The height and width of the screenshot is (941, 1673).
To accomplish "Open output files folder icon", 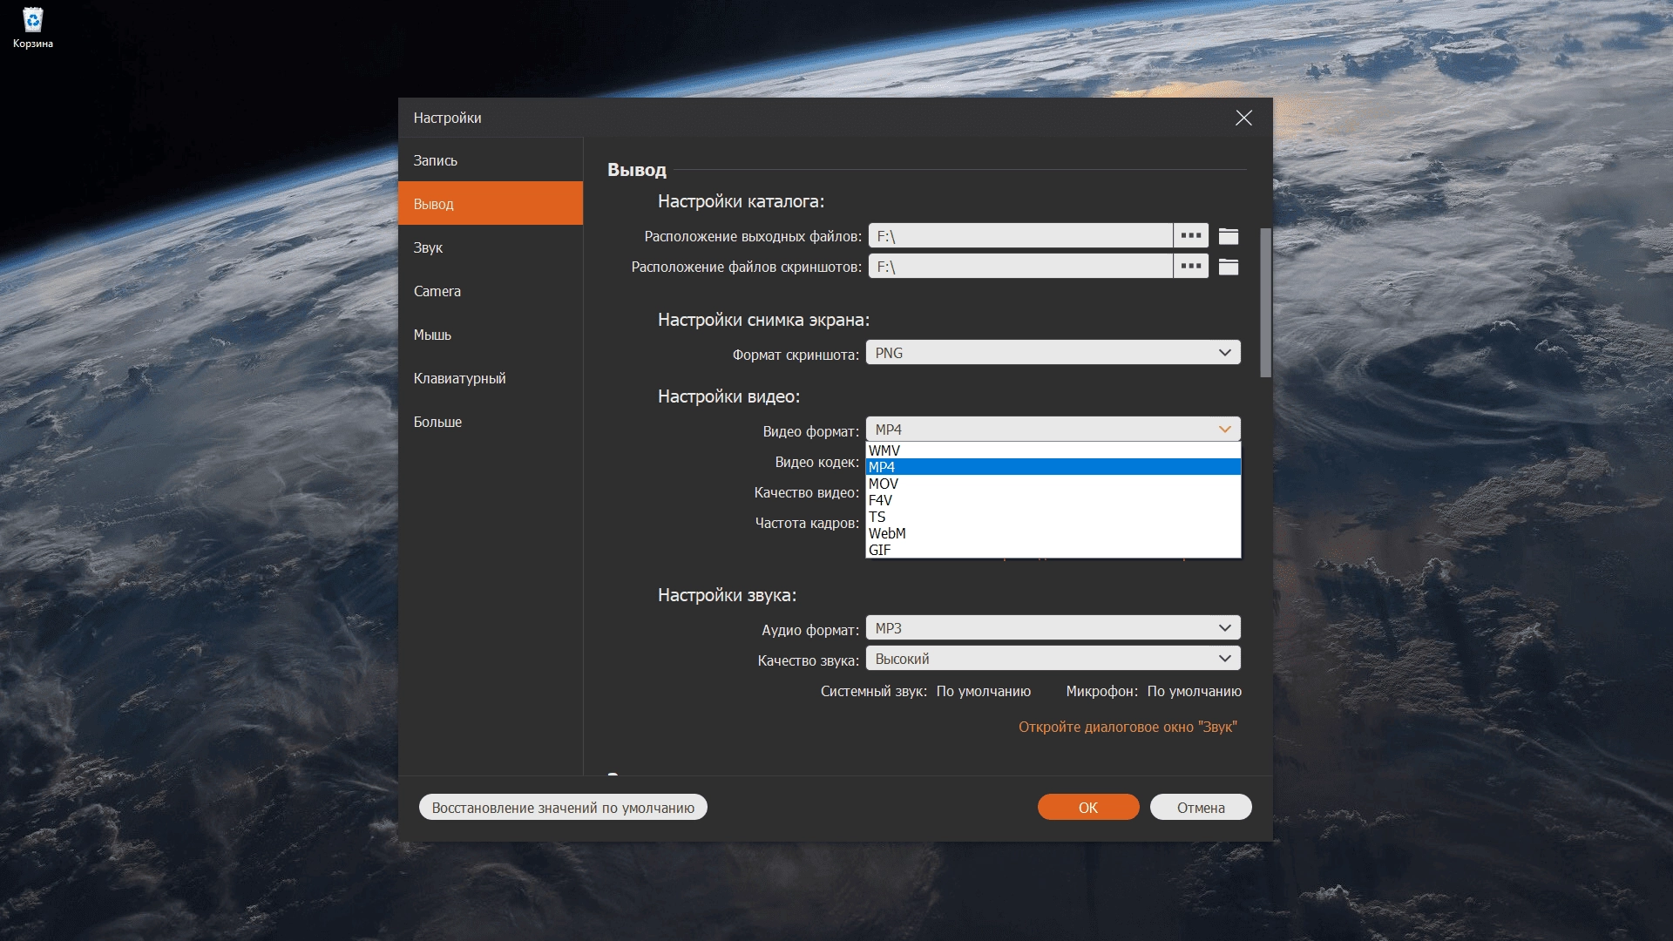I will 1229,236.
